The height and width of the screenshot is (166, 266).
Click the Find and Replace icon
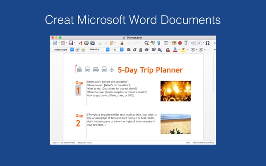coord(146,43)
